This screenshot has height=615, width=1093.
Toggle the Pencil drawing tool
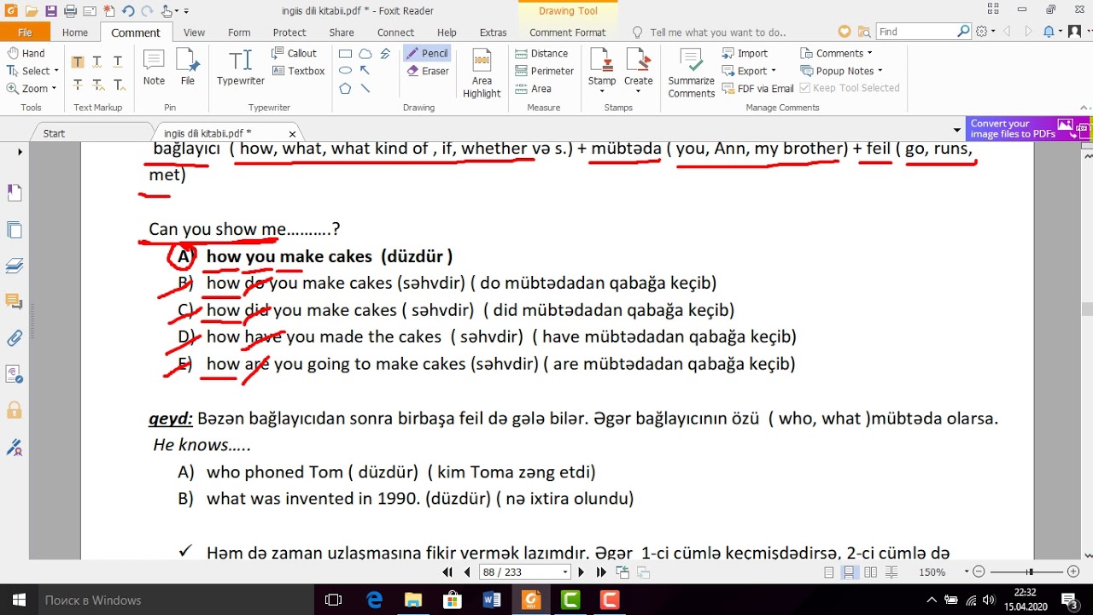pyautogui.click(x=426, y=53)
